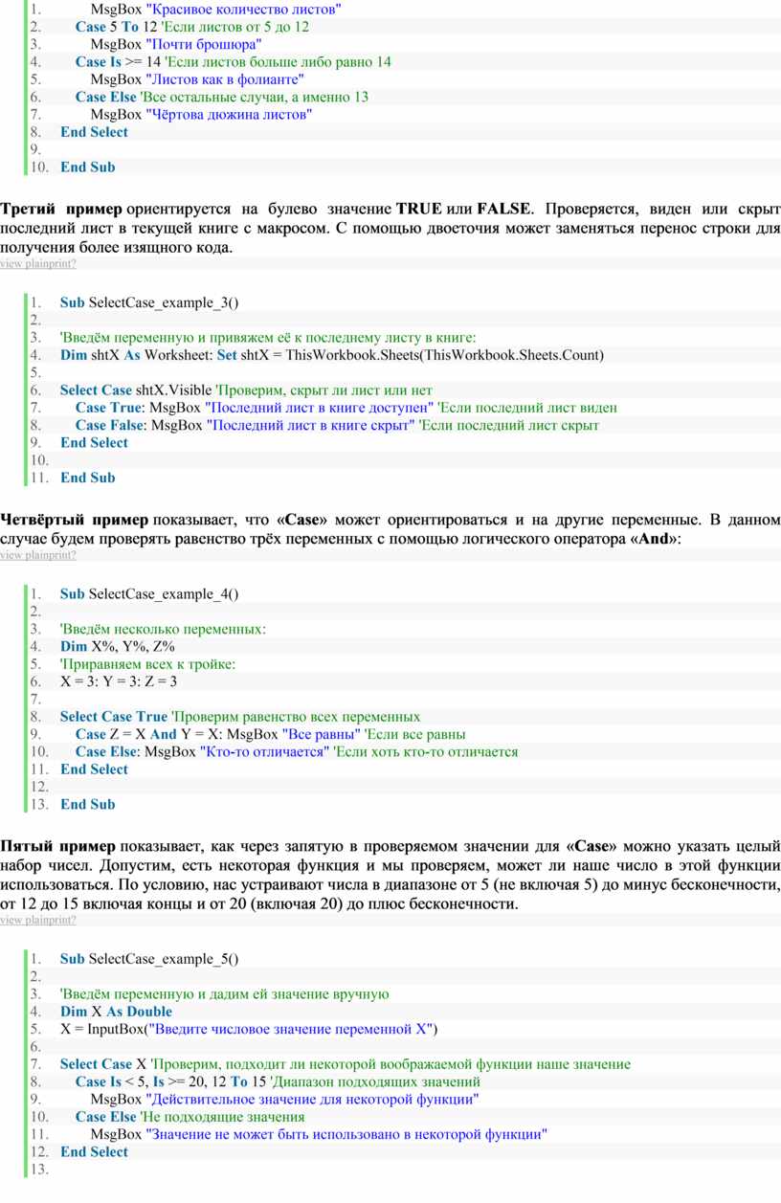Click the line 'Sub SelectCase_example_3()'
781x1203 pixels.
[x=149, y=302]
